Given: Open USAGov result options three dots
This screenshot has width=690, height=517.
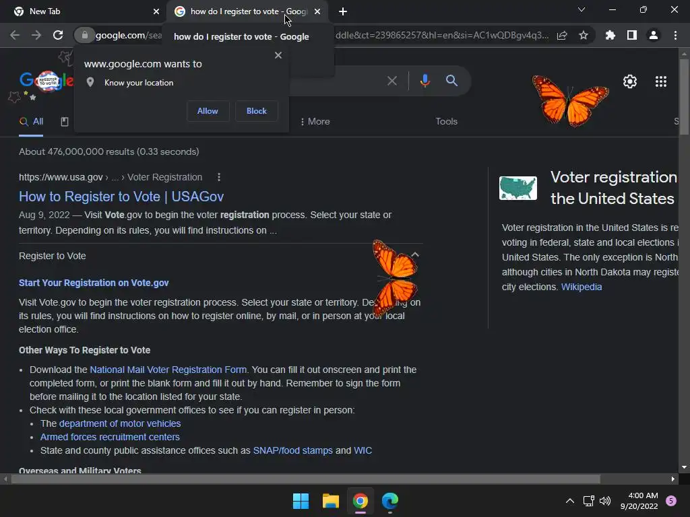Looking at the screenshot, I should point(219,177).
